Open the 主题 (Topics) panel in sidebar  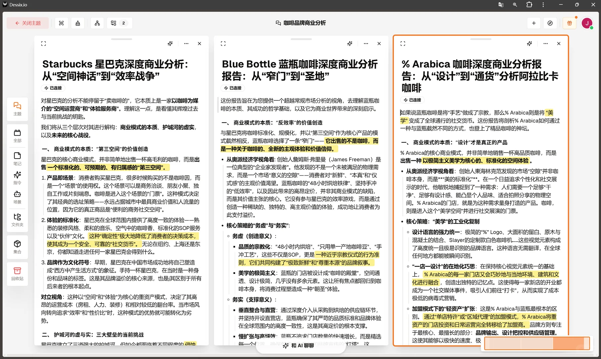[x=17, y=109]
